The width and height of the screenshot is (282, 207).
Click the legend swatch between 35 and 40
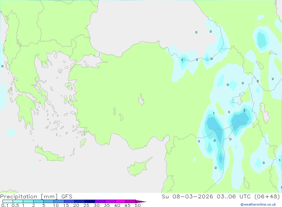(110, 201)
